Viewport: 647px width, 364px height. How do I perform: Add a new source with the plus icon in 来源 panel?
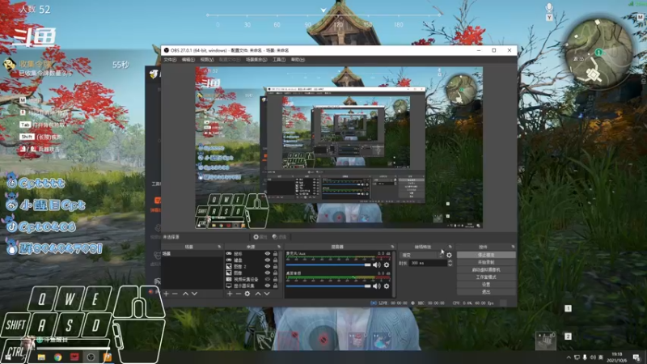click(x=230, y=294)
